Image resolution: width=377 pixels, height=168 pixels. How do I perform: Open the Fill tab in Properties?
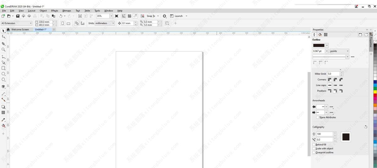320,34
